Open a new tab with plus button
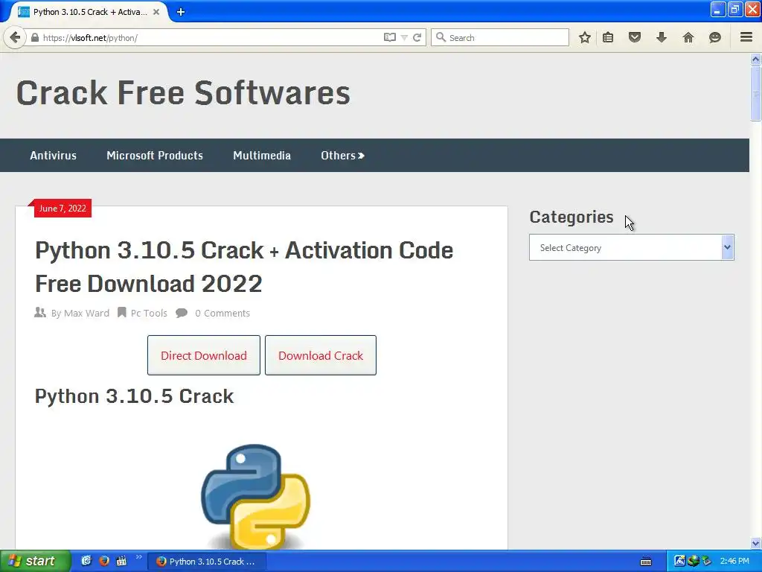The height and width of the screenshot is (572, 762). point(181,12)
